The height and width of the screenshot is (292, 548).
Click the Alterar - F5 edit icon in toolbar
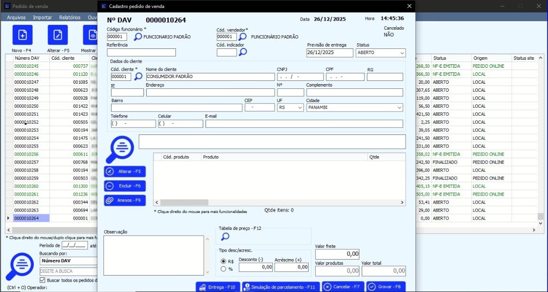point(58,35)
